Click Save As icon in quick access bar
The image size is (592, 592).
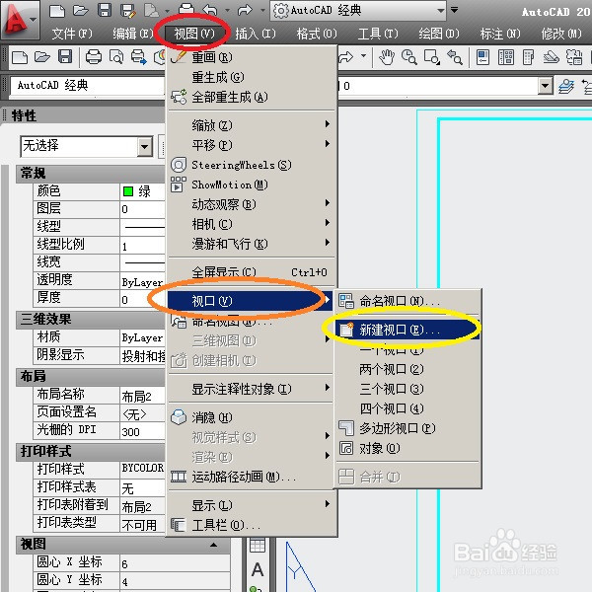click(128, 10)
